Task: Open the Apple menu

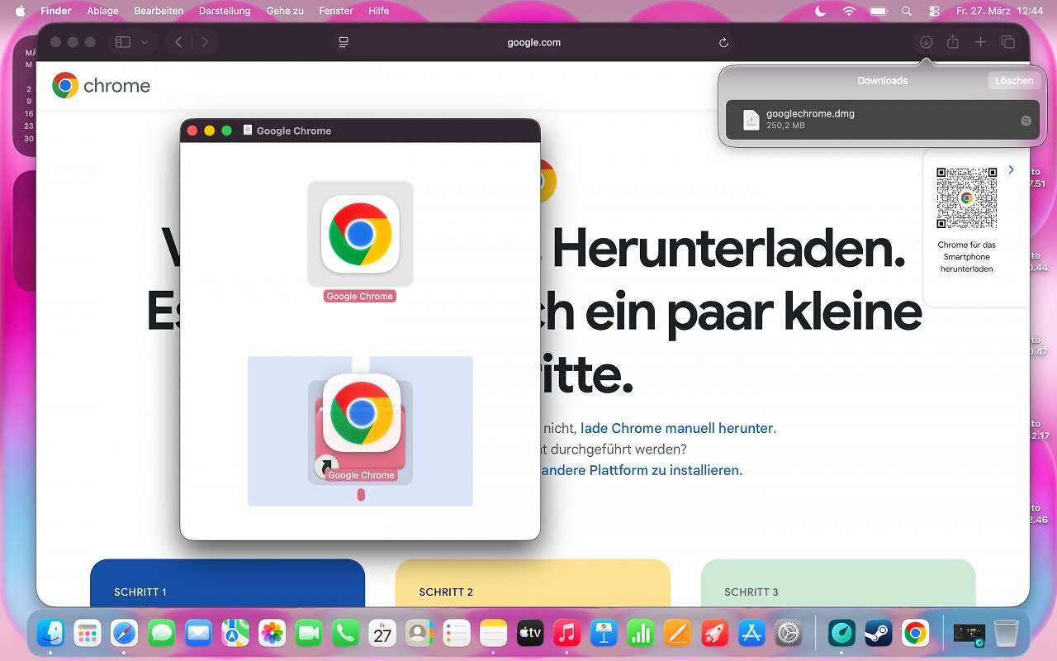Action: (21, 11)
